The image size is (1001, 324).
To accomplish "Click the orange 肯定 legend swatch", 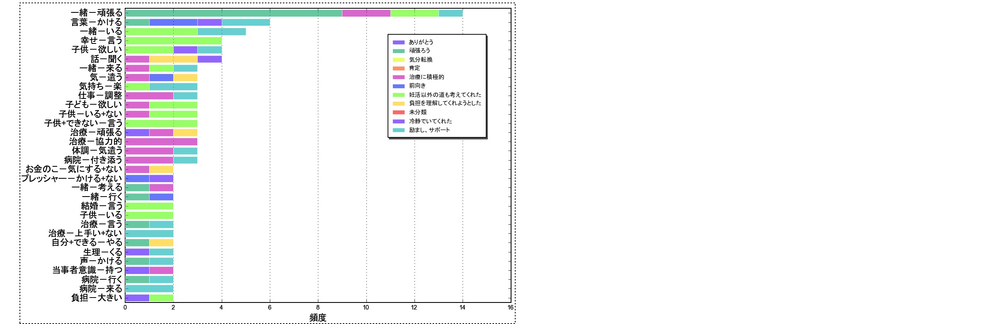I will (x=398, y=68).
